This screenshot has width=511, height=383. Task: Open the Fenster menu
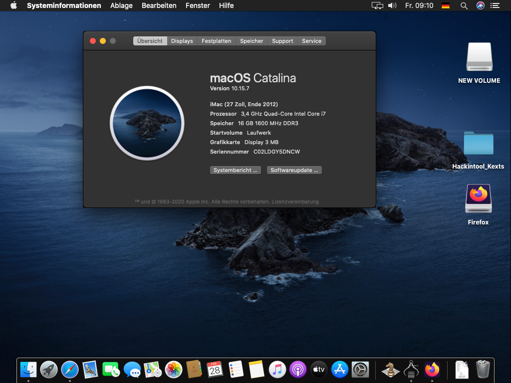point(198,5)
